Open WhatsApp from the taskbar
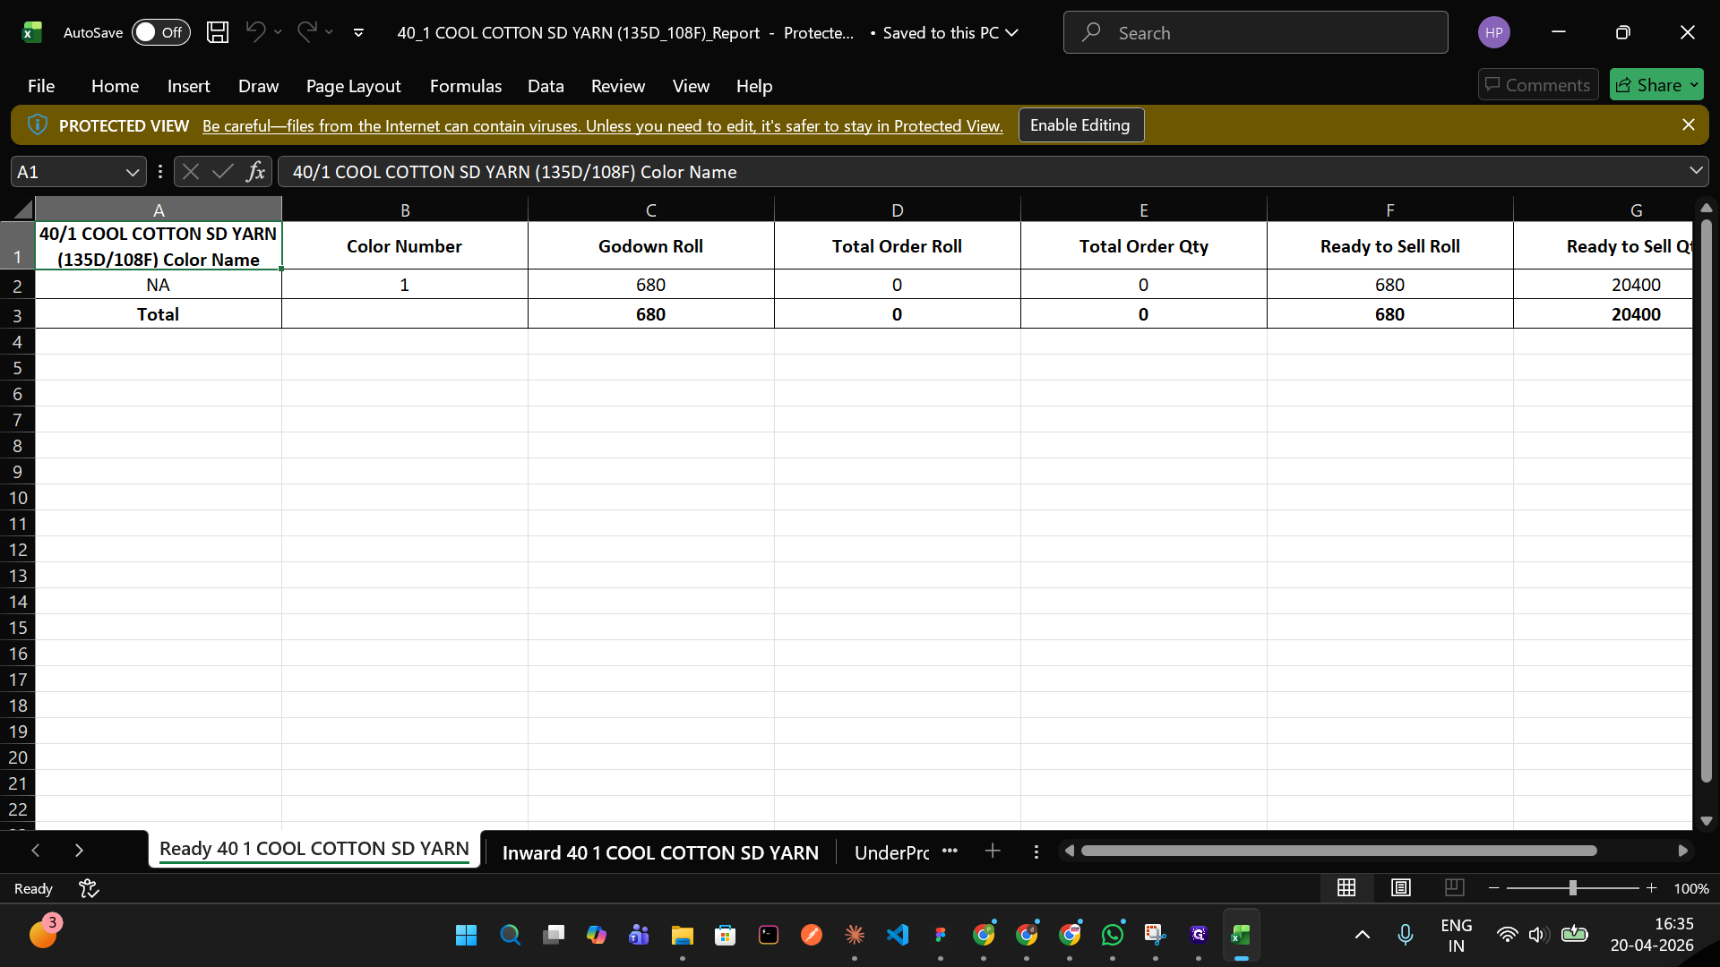The width and height of the screenshot is (1720, 967). click(x=1113, y=935)
